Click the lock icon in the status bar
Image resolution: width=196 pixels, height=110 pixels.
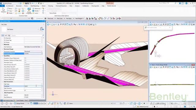coord(138,107)
